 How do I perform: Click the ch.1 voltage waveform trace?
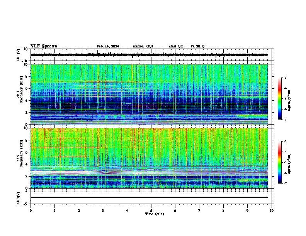tap(149, 55)
